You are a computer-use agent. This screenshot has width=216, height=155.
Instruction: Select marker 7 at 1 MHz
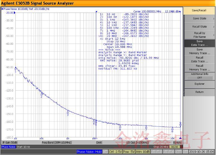click(x=146, y=127)
